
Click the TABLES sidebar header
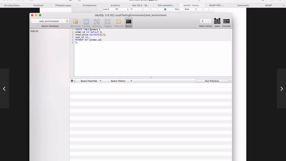(34, 31)
